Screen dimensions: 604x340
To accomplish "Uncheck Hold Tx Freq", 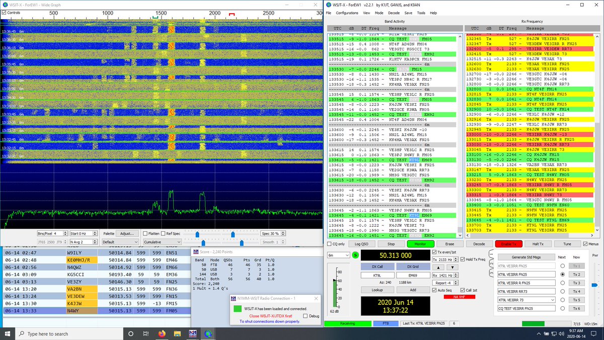I will pyautogui.click(x=463, y=259).
